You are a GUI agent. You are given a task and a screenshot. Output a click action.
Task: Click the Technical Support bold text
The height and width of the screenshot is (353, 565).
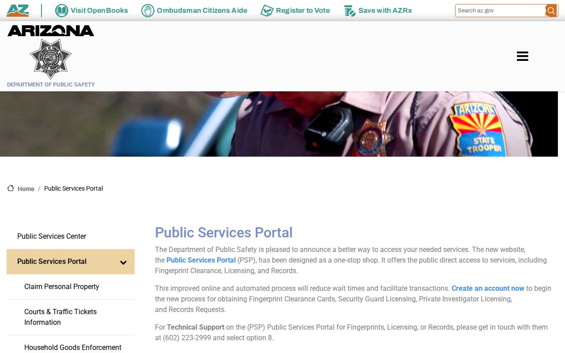click(x=196, y=327)
